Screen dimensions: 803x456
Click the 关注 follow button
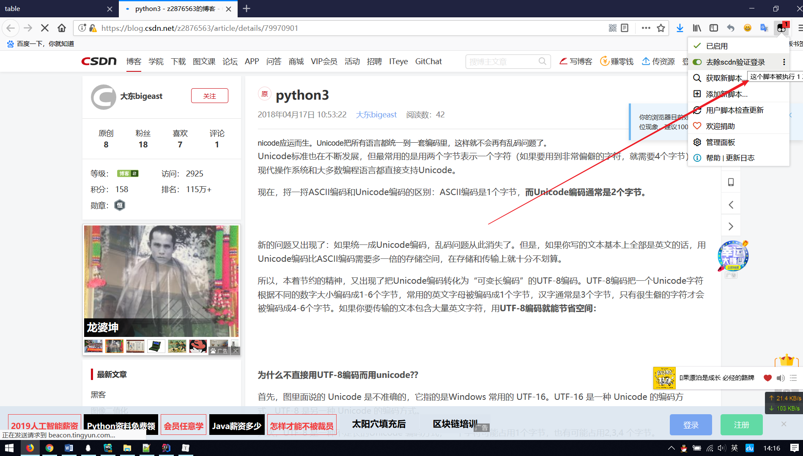click(209, 96)
